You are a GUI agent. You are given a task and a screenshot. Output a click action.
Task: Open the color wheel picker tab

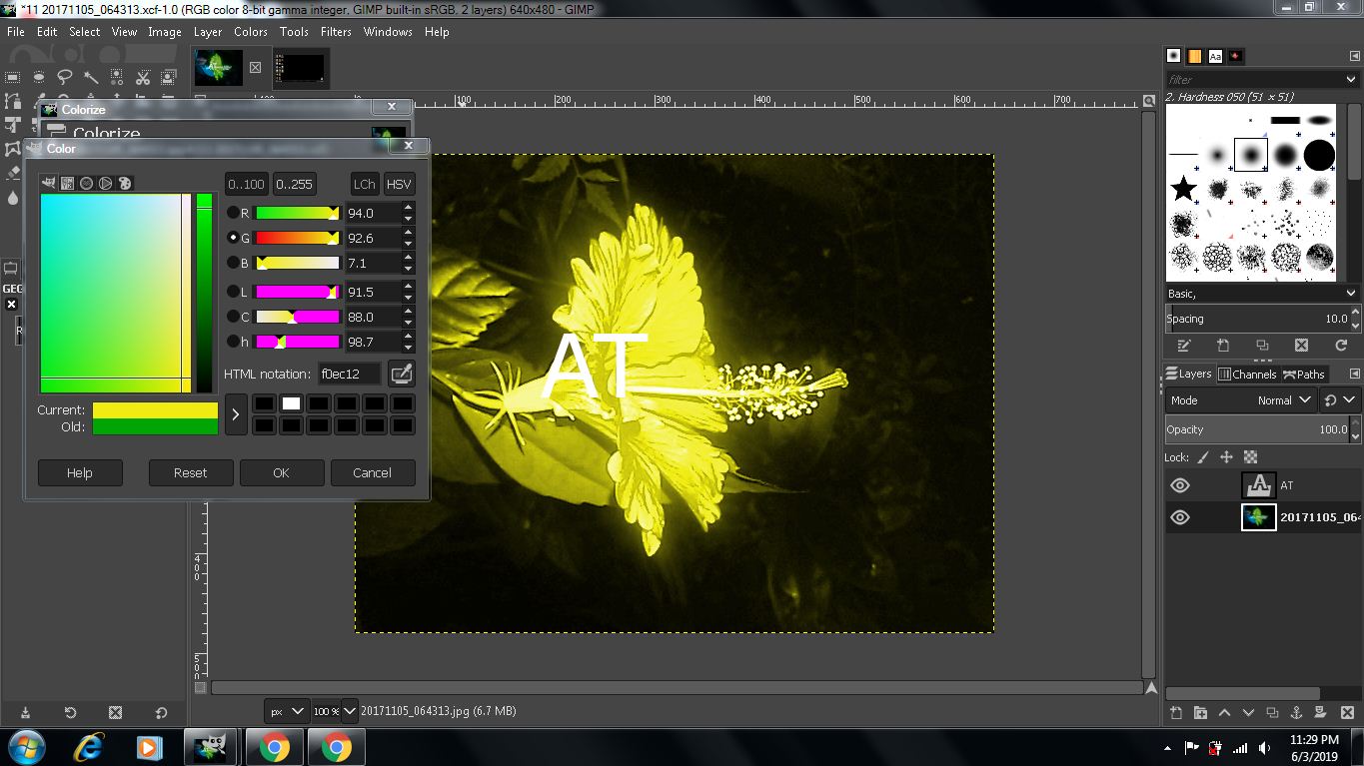[104, 183]
